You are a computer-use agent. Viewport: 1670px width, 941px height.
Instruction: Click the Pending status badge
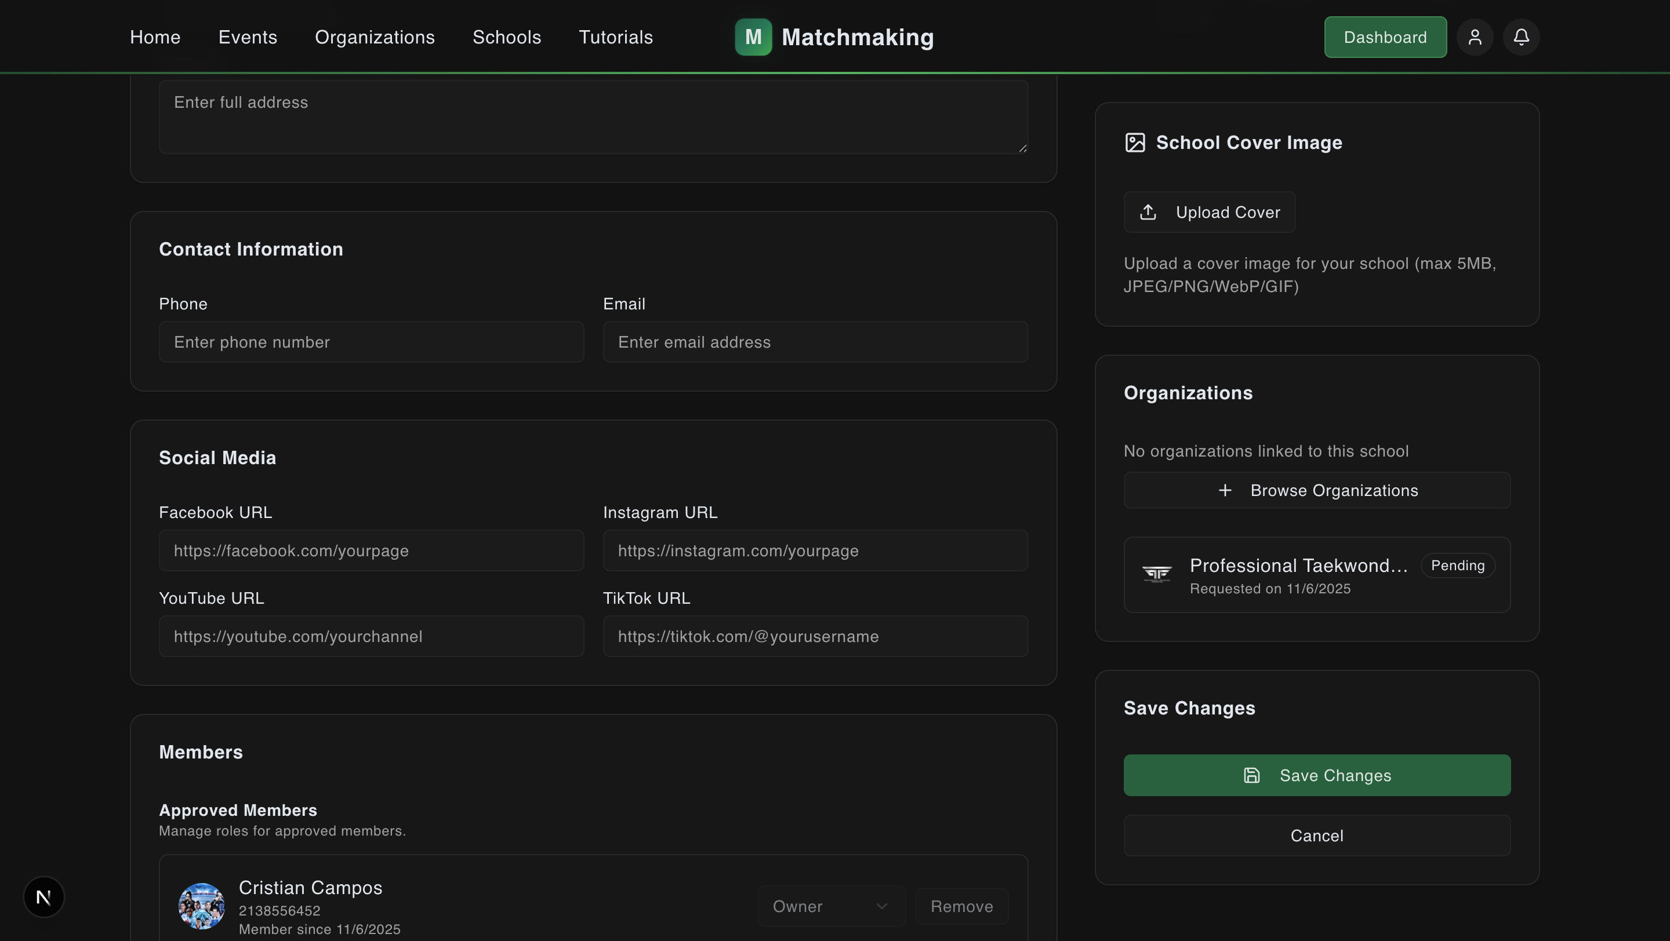point(1457,566)
